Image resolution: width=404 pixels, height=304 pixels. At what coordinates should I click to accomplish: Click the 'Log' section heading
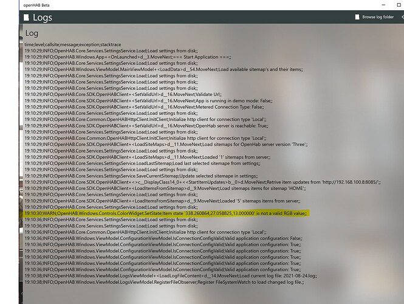(32, 33)
